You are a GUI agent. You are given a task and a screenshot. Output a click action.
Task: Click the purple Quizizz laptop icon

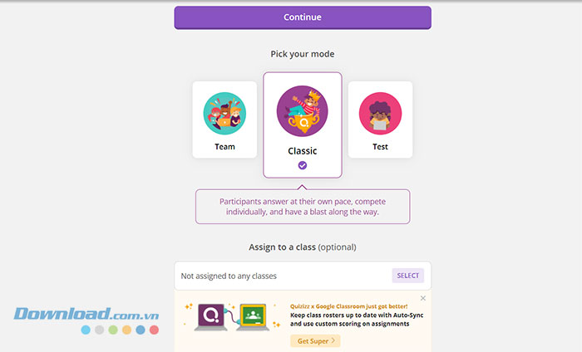212,317
